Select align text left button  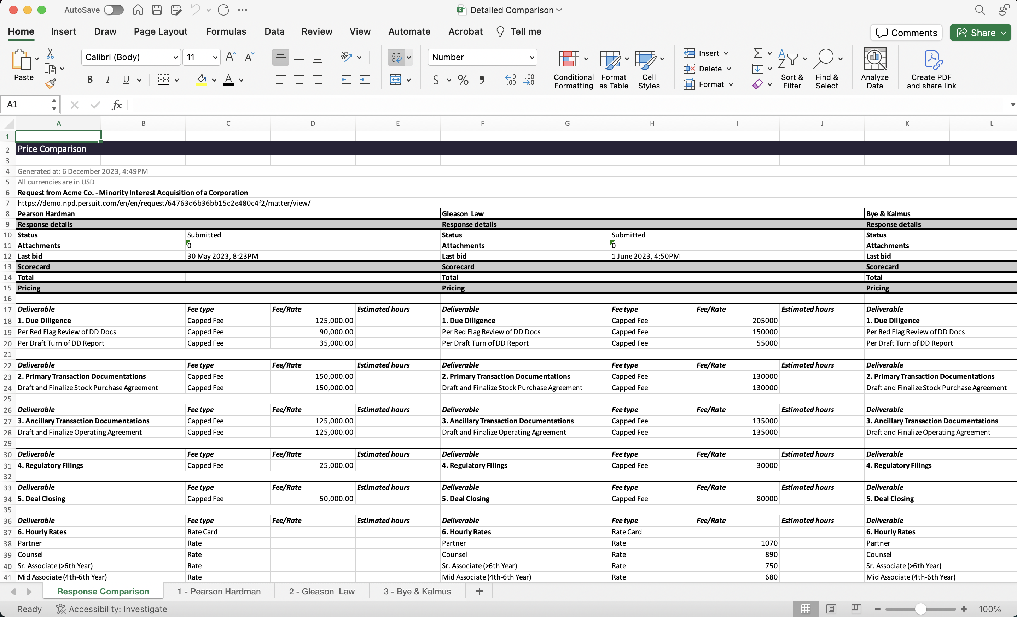coord(281,80)
